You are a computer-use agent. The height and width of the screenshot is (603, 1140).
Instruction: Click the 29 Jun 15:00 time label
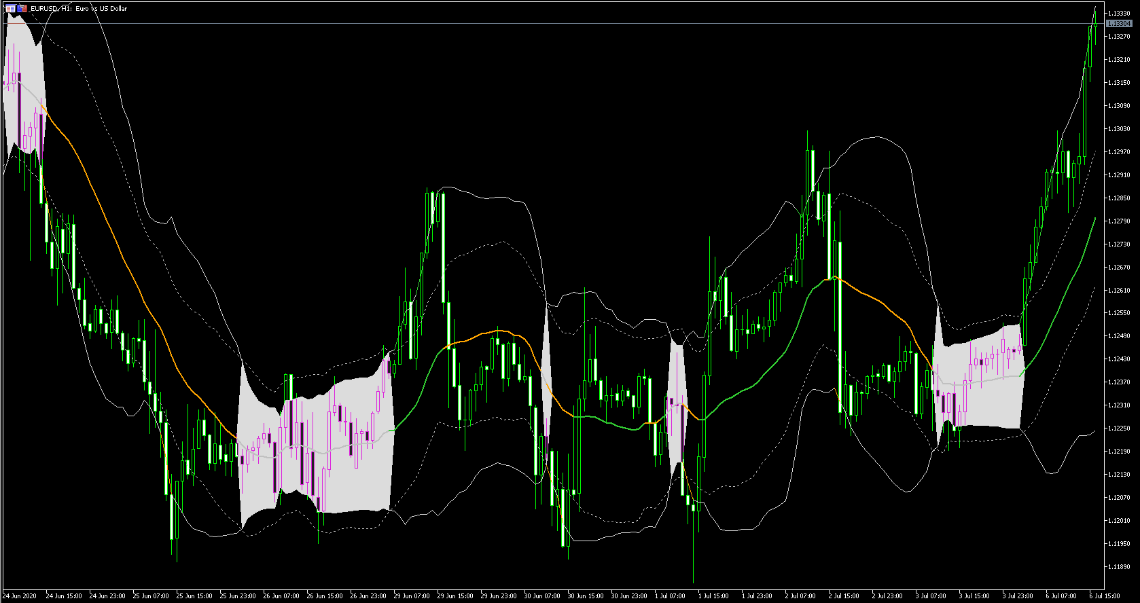455,596
